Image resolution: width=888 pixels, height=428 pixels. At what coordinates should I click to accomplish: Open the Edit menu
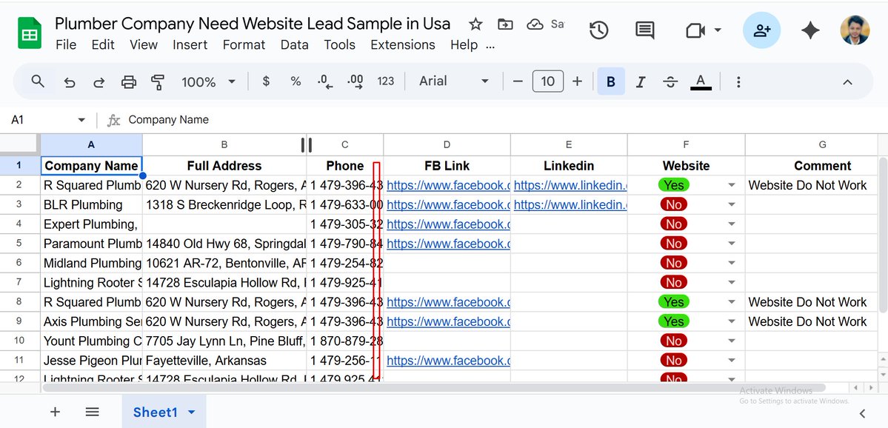(x=103, y=44)
